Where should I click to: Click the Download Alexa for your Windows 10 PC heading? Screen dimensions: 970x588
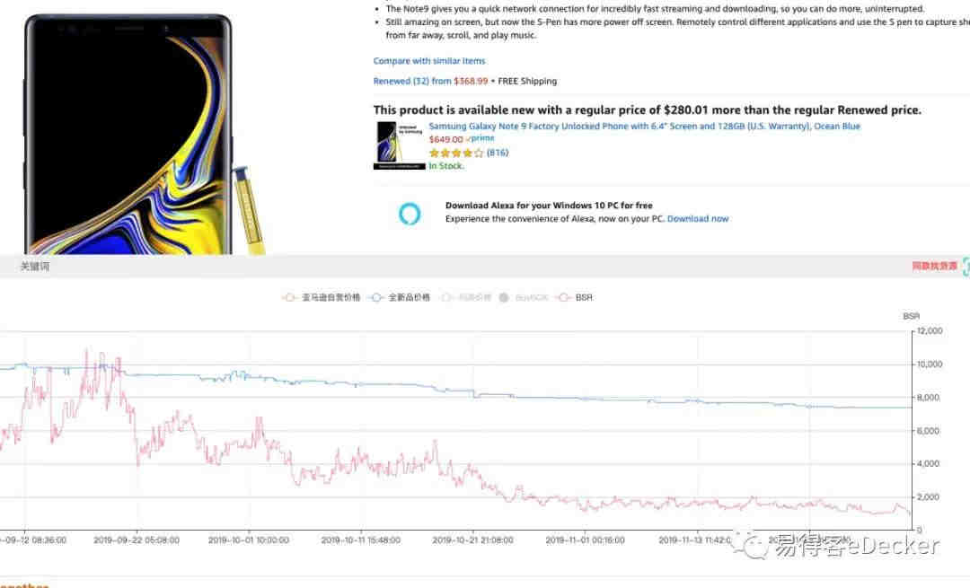coord(549,206)
